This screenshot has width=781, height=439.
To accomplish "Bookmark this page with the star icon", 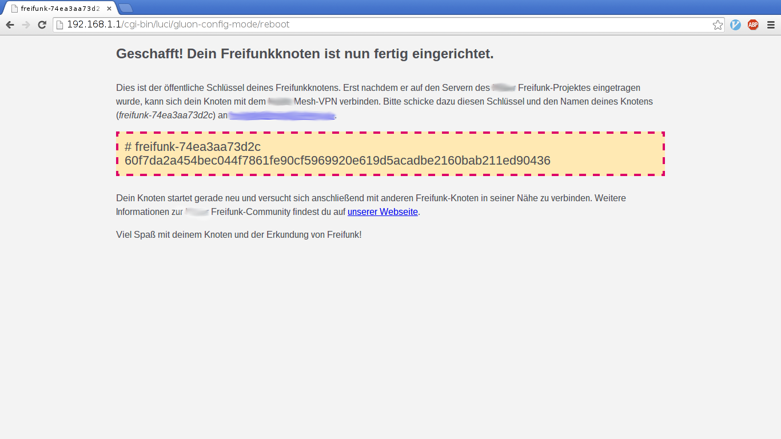I will 718,25.
